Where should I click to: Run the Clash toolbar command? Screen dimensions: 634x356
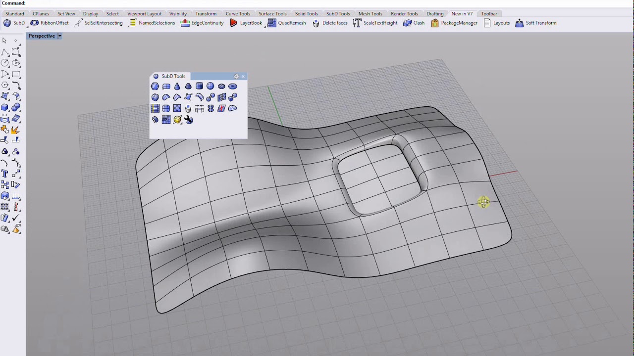[x=414, y=23]
